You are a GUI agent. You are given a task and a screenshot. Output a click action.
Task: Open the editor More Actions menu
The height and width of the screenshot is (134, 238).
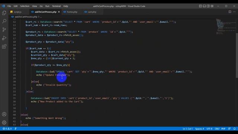pyautogui.click(x=235, y=12)
